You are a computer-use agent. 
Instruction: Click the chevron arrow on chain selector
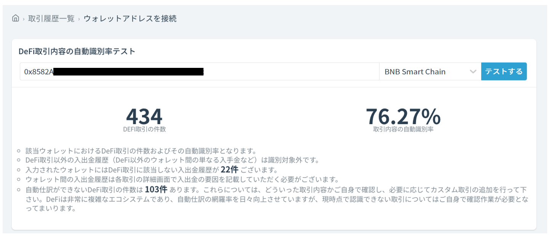[x=473, y=72]
